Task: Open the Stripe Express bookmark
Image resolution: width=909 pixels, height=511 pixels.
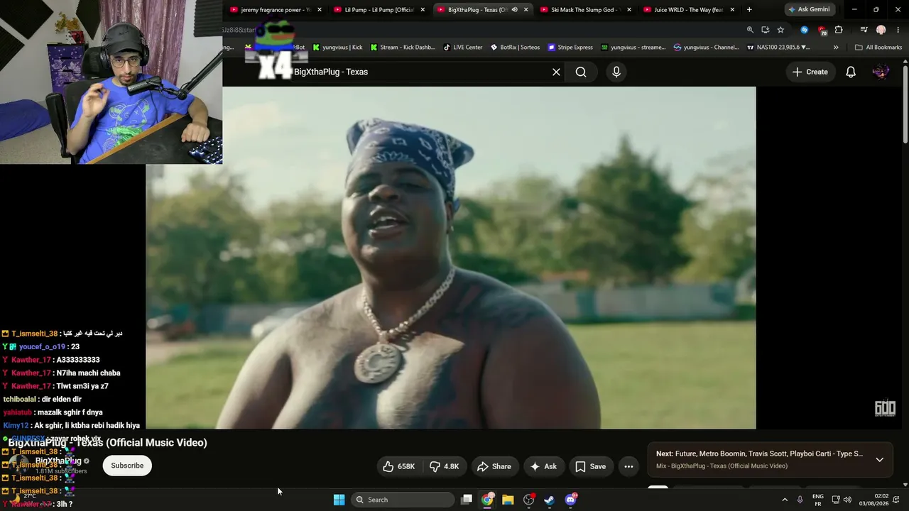Action: tap(570, 48)
